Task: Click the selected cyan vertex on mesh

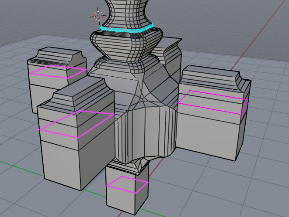Action: coord(127,111)
